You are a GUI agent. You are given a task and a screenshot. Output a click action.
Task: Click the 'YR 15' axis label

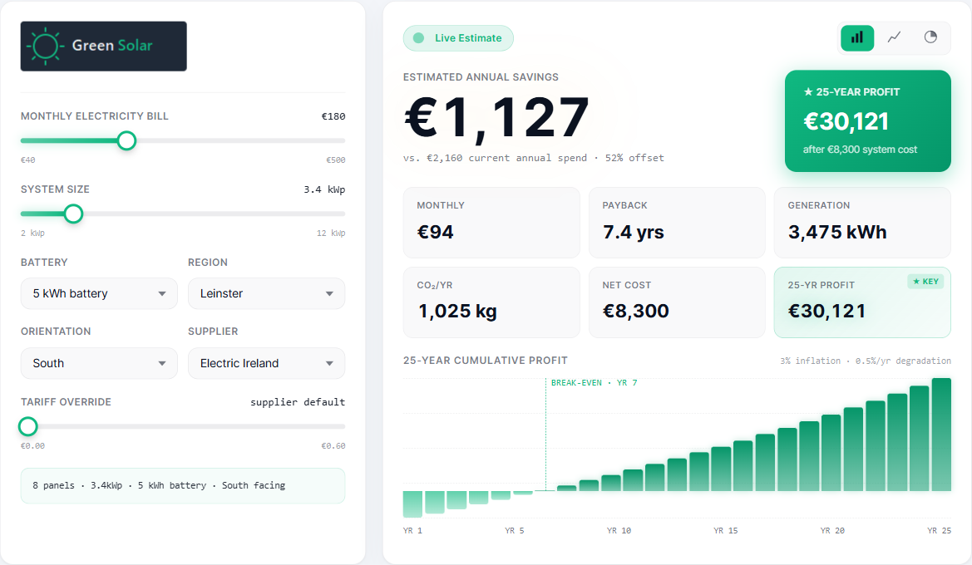click(x=725, y=530)
